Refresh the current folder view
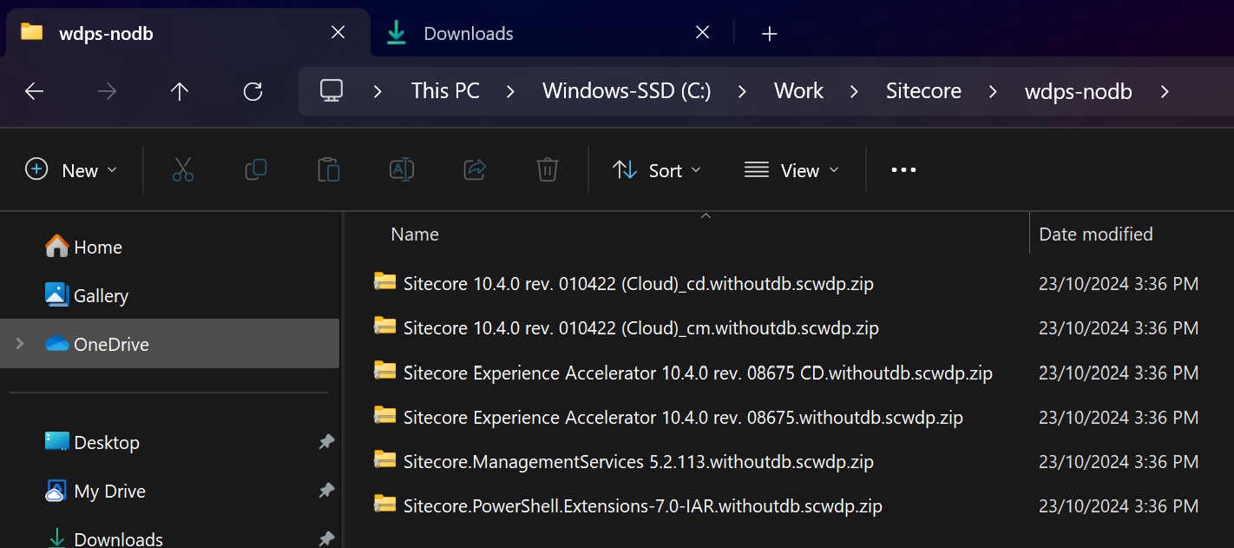Screen dimensions: 1234x548 pos(253,91)
